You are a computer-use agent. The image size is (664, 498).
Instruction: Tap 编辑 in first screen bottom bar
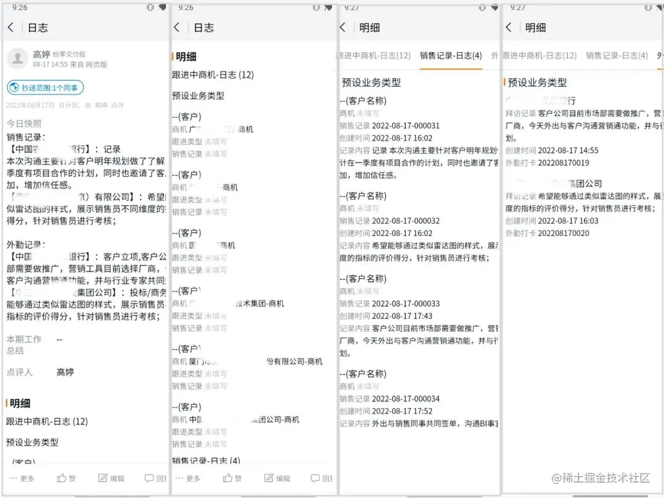111,478
